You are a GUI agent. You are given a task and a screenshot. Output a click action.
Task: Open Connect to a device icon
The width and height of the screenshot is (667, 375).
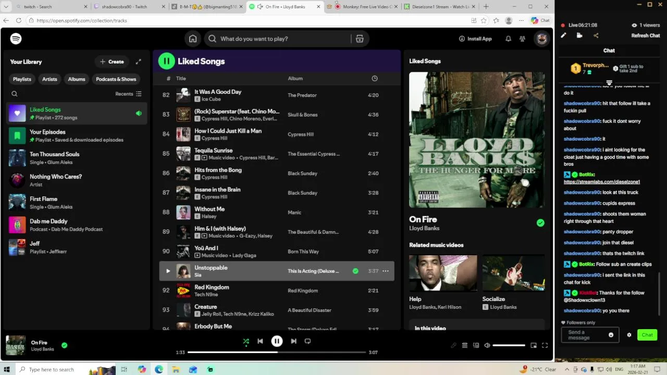[476, 345]
